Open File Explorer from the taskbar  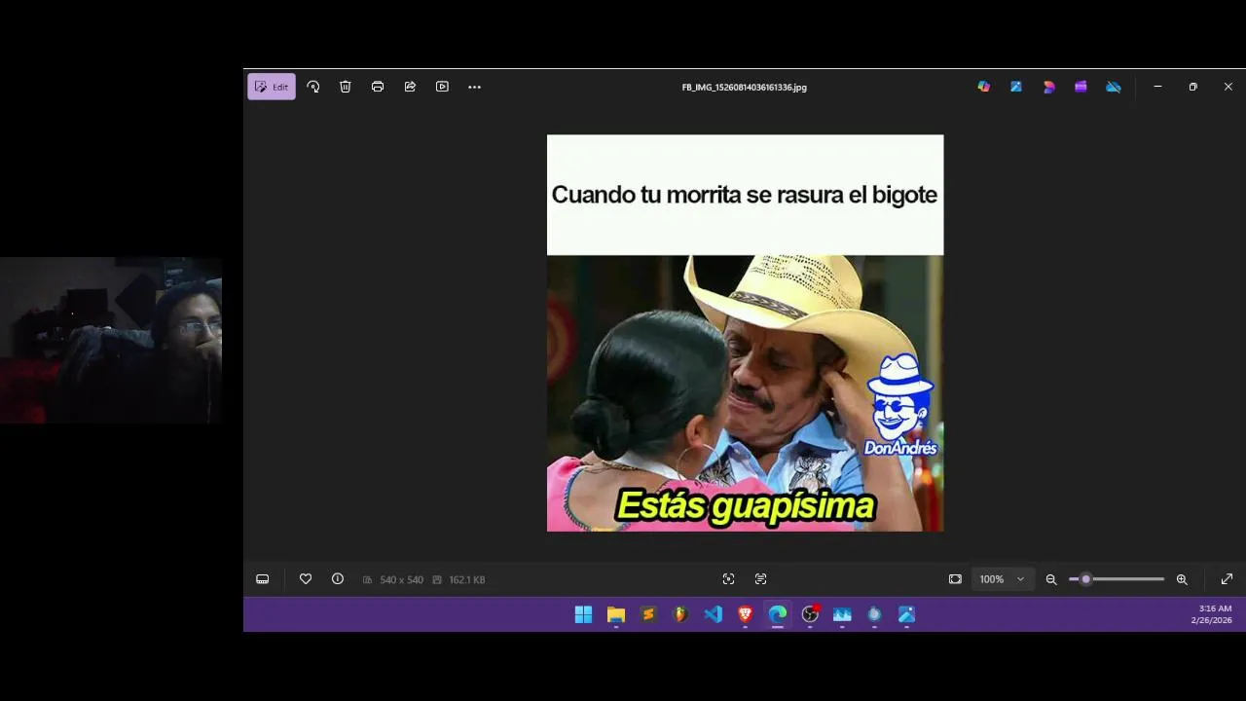click(x=616, y=614)
